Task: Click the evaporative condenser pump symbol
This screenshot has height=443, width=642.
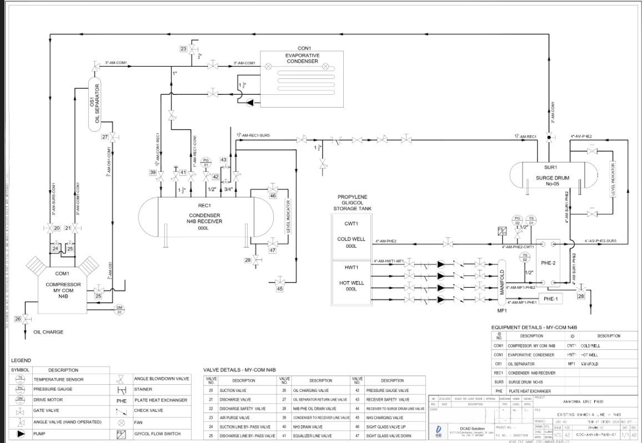Action: pos(248,103)
